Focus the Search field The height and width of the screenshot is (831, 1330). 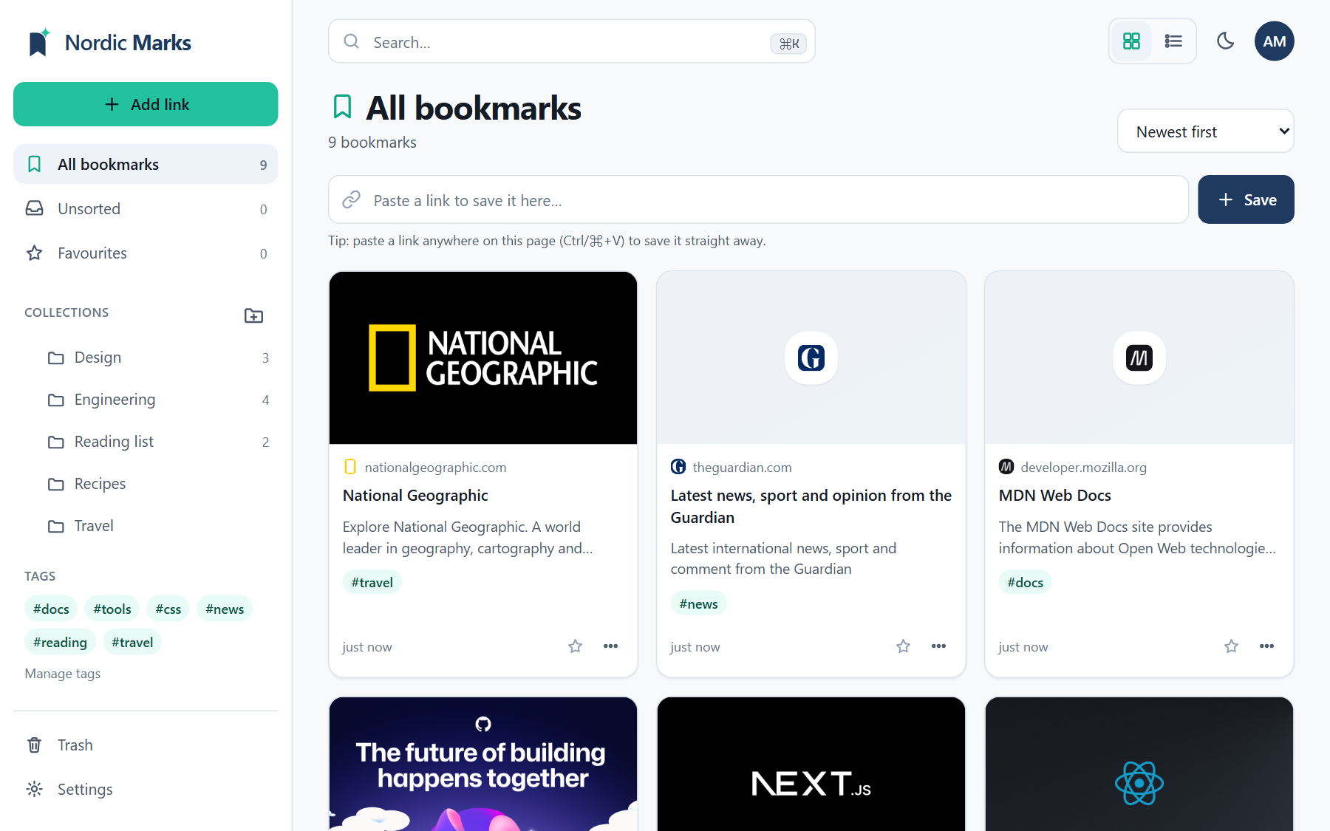click(x=571, y=41)
